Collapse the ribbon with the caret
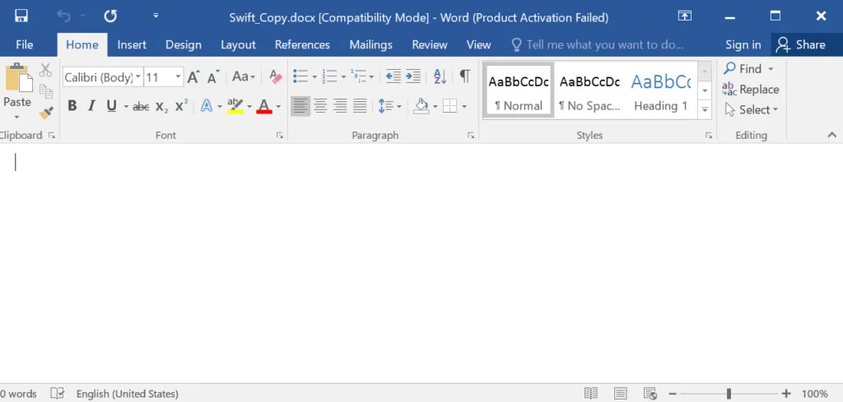This screenshot has height=402, width=843. [x=831, y=136]
